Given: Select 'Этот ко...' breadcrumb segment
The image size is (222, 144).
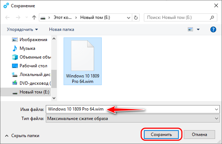Looking at the screenshot, I should (x=62, y=17).
